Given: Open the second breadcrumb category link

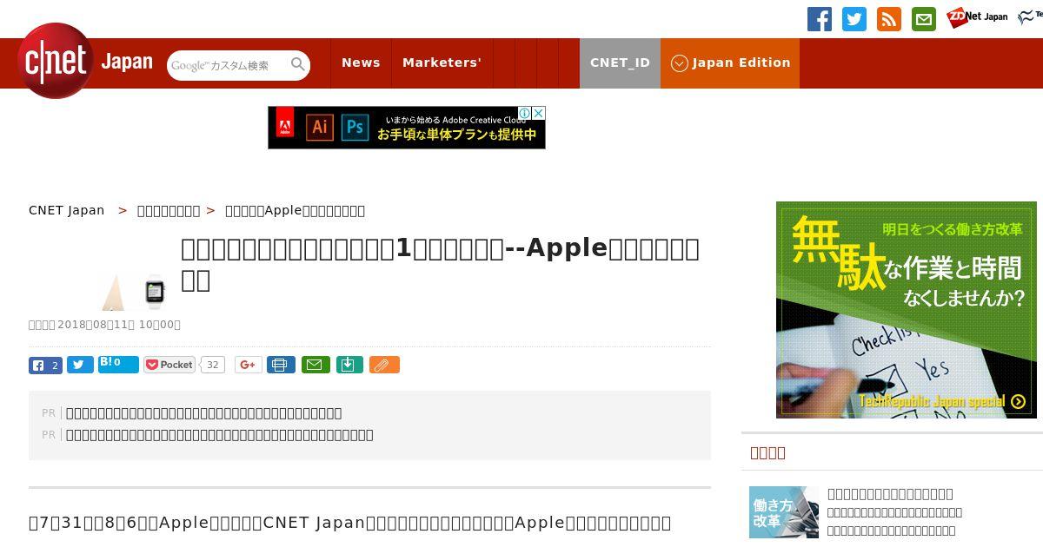Looking at the screenshot, I should [x=169, y=210].
